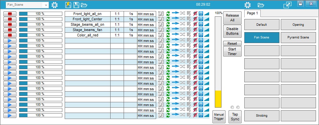Open settings gear next to Fan_Scene dropdown

pos(55,5)
